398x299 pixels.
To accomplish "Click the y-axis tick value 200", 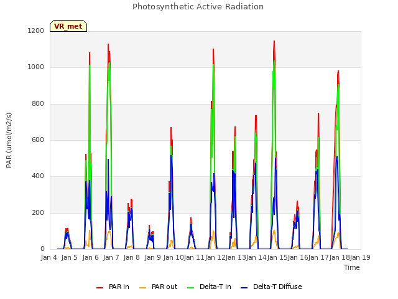I will [x=38, y=213].
